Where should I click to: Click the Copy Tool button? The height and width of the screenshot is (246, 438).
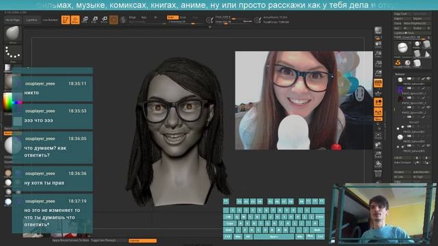402,14
